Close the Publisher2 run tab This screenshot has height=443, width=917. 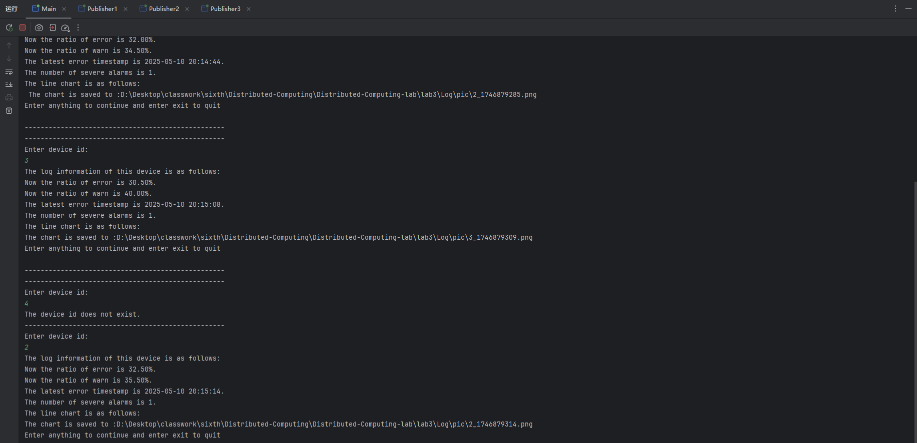click(x=187, y=9)
